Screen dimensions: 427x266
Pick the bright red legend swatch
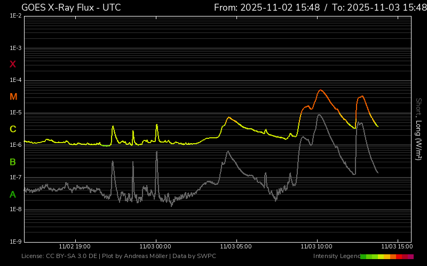click(x=399, y=256)
